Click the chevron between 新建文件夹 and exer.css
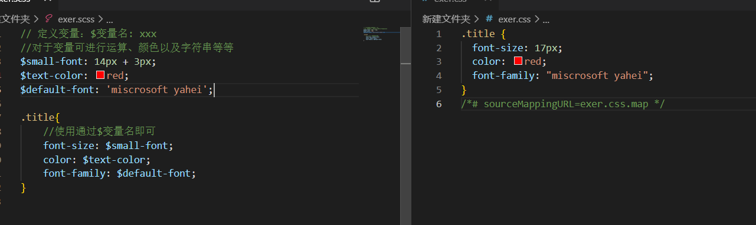The image size is (756, 225). (477, 19)
